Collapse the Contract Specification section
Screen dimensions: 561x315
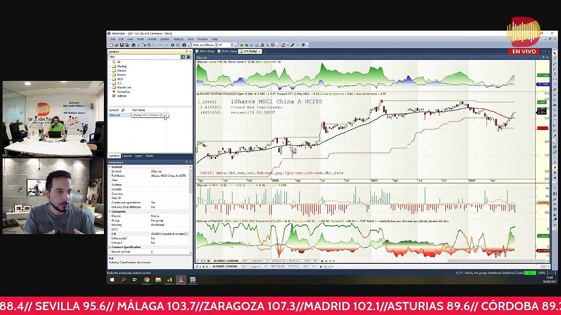(x=110, y=247)
